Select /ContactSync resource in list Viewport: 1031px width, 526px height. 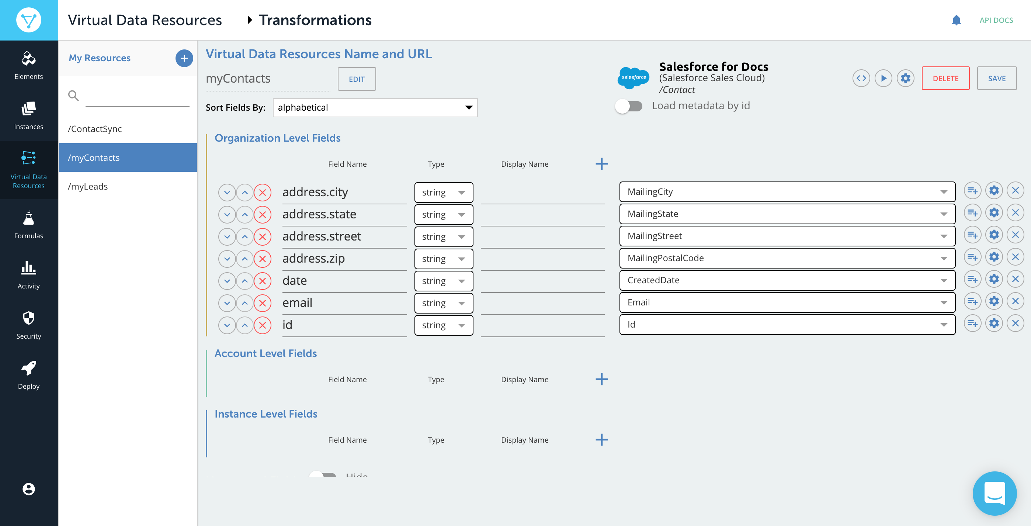pos(95,129)
